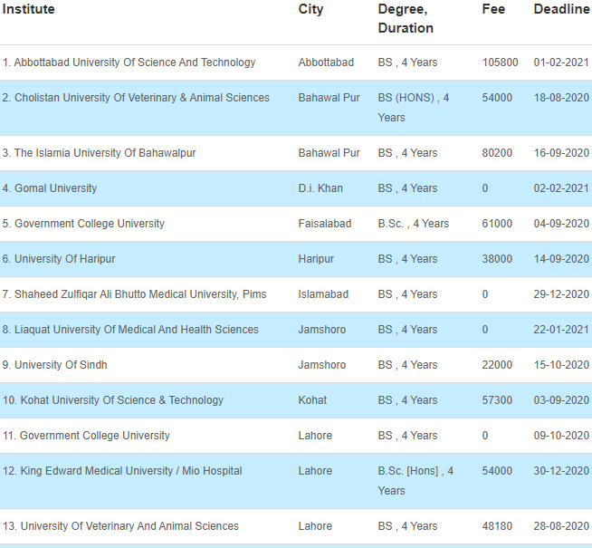Image resolution: width=592 pixels, height=548 pixels.
Task: Open Government College University in Lahore row
Action: click(x=86, y=436)
